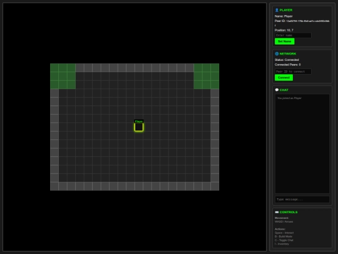Select the yellow-outlined player avatar on the grid
The height and width of the screenshot is (254, 338).
(139, 127)
